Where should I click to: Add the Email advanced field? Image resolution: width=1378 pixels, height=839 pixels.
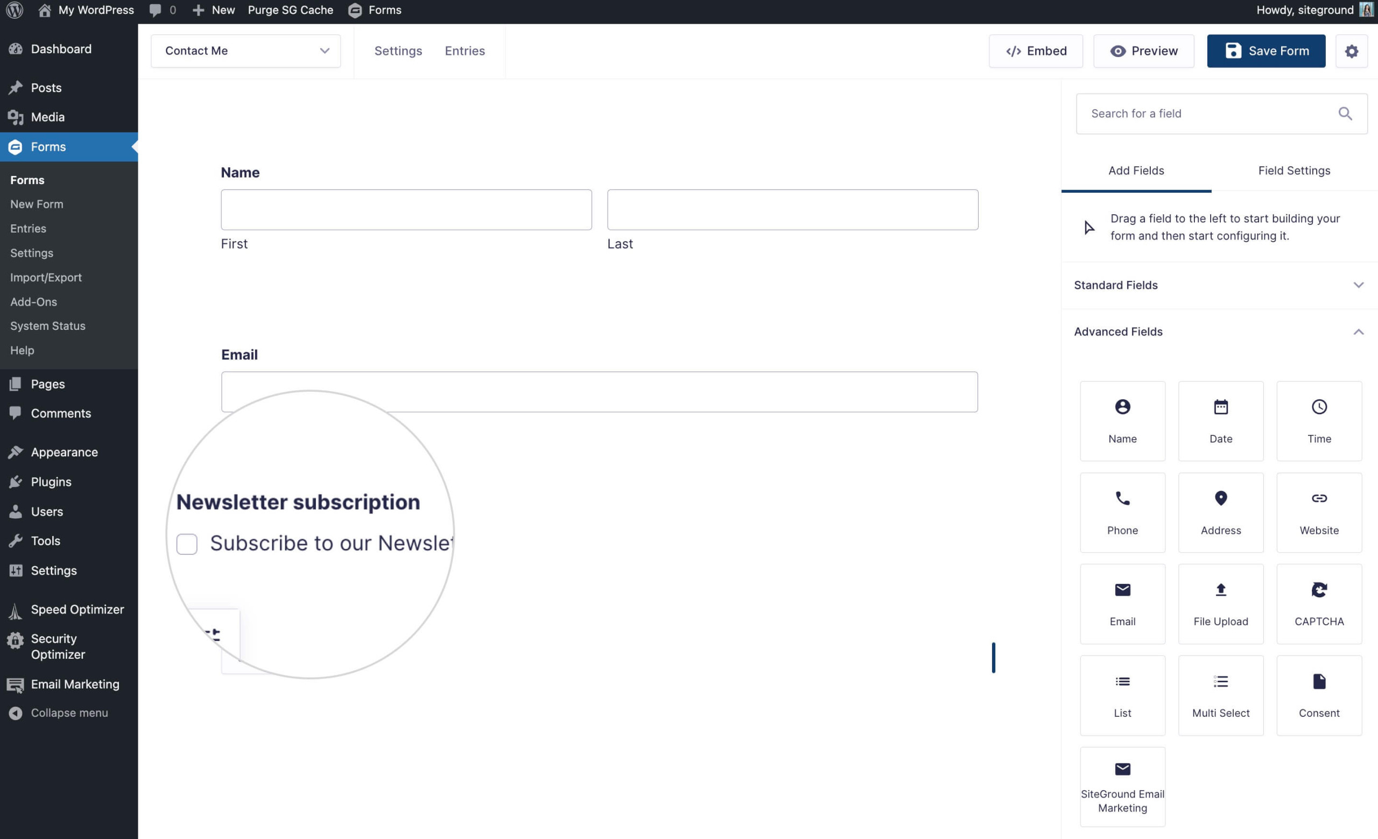point(1122,604)
